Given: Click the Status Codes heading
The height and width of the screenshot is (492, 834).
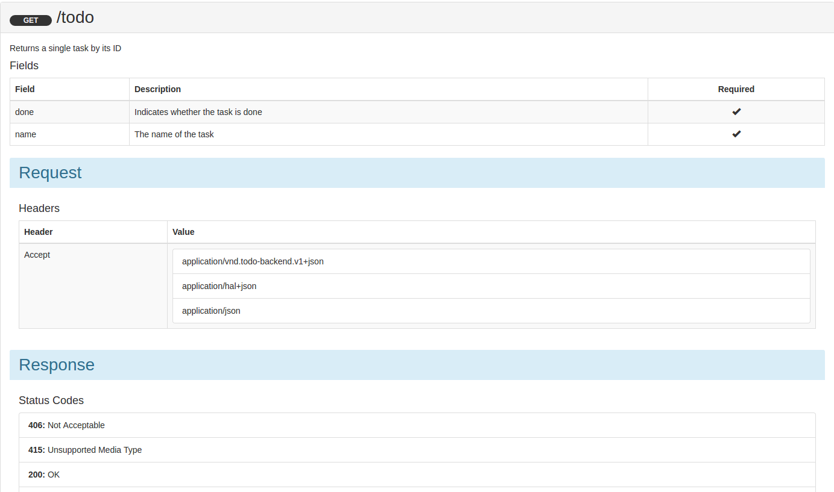Looking at the screenshot, I should (x=51, y=400).
